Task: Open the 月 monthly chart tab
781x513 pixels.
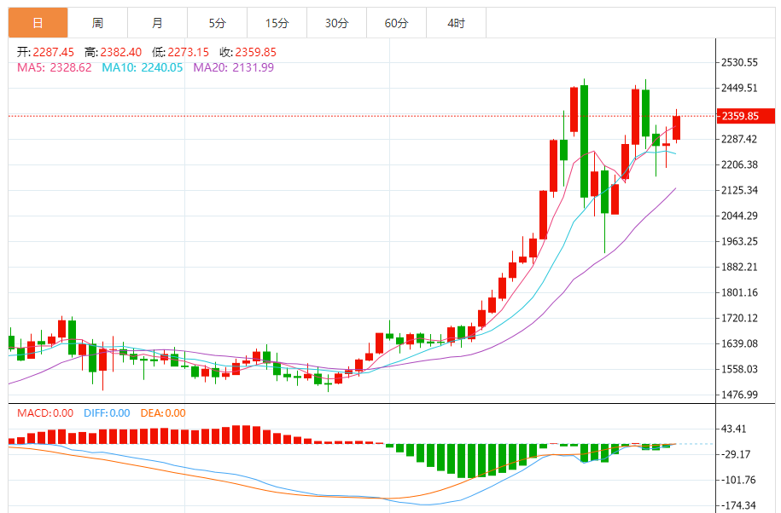Action: (x=157, y=23)
